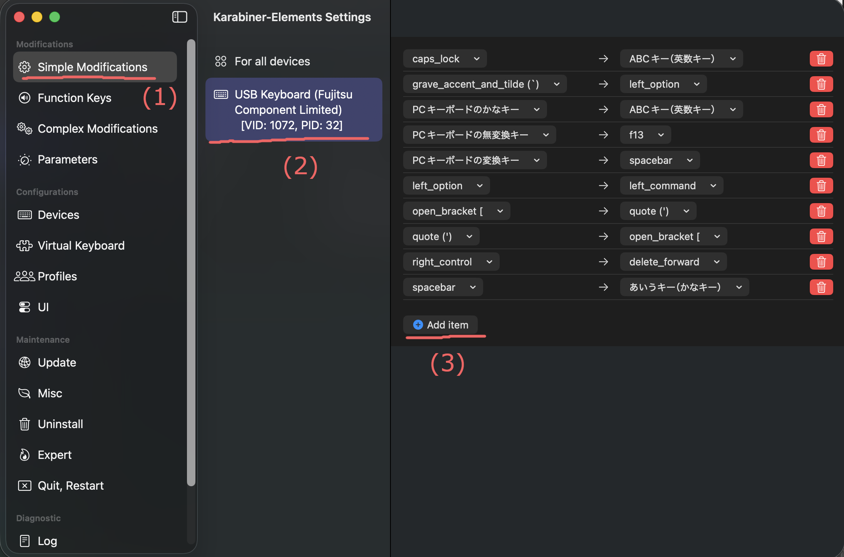This screenshot has width=844, height=557.
Task: Open the Devices configuration
Action: click(95, 215)
